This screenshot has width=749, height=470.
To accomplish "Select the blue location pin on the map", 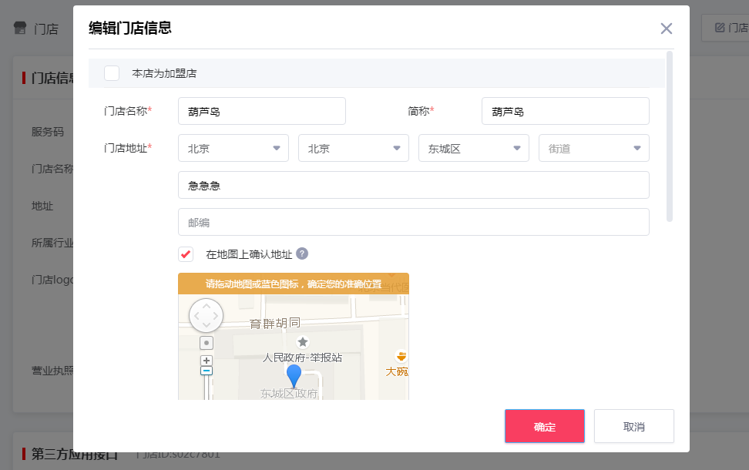I will (x=294, y=375).
